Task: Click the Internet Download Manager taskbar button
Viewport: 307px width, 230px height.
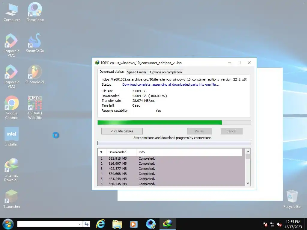Action: pyautogui.click(x=167, y=224)
